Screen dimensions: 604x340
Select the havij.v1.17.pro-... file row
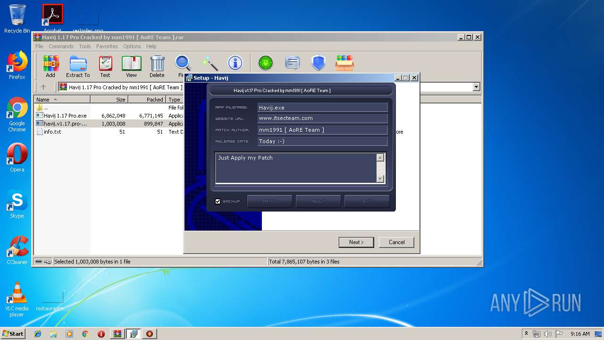109,124
